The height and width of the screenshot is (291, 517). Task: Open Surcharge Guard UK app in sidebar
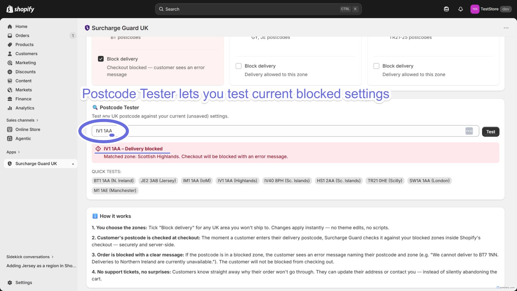tap(41, 164)
